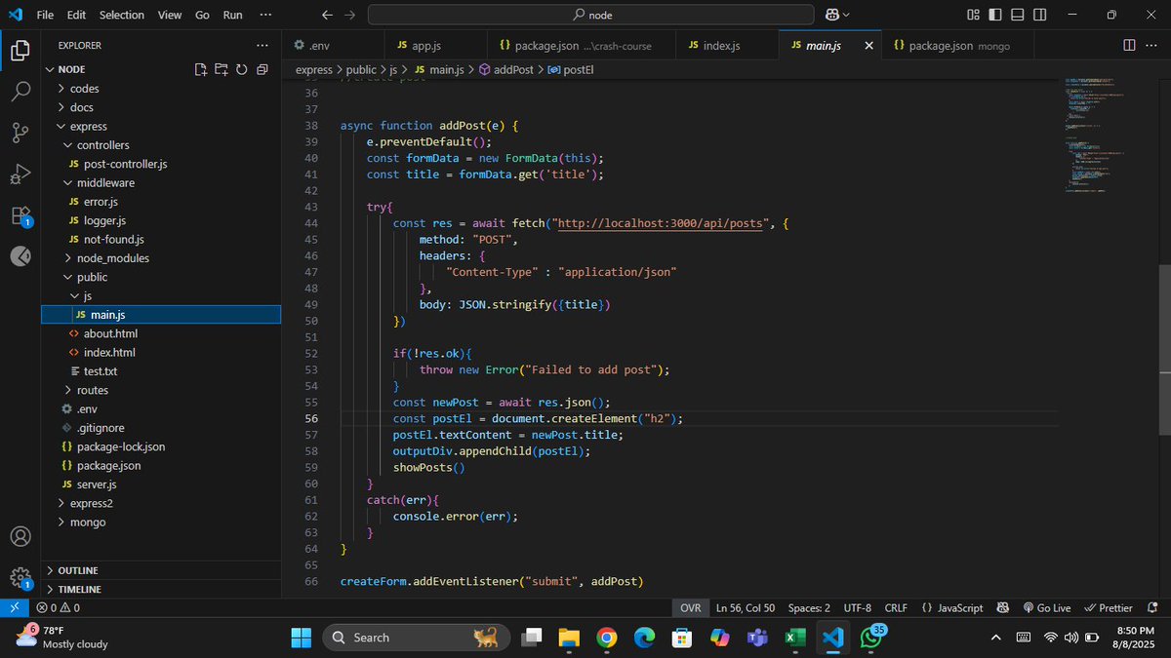
Task: Open Microsoft Excel from the taskbar
Action: [794, 638]
